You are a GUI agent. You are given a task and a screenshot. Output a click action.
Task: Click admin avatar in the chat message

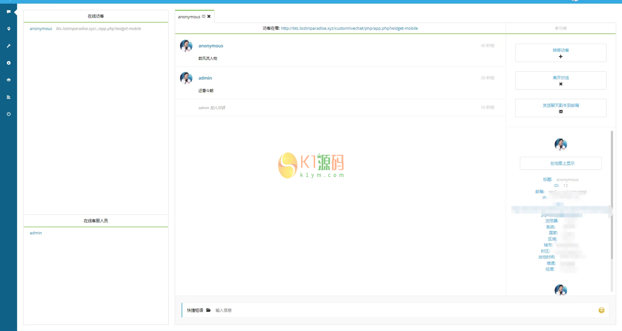(186, 78)
